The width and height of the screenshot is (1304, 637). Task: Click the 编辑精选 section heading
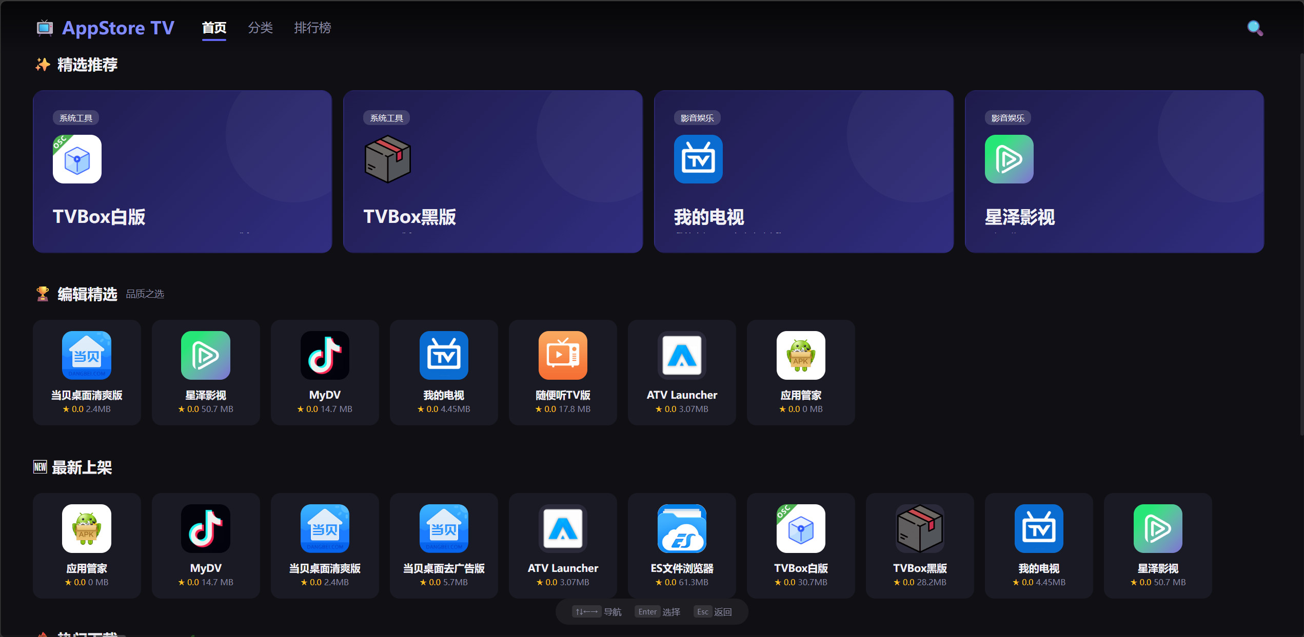click(87, 294)
